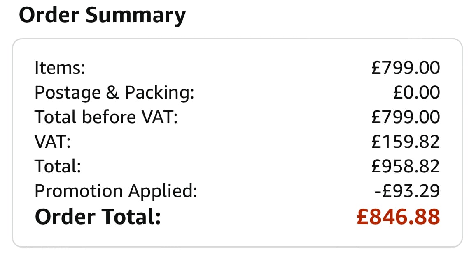
Task: Click the ampersand in Postage & Packing
Action: (x=112, y=92)
